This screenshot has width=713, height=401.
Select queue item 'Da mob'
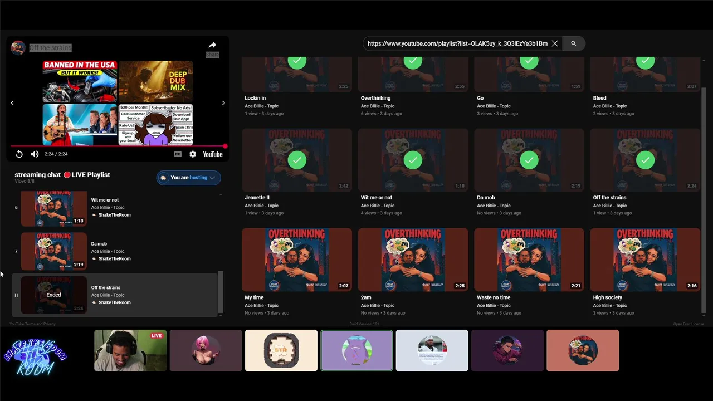(x=116, y=251)
